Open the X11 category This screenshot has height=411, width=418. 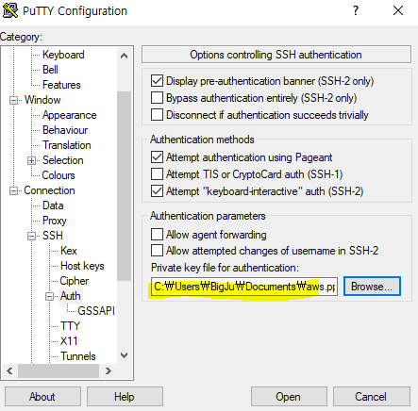coord(69,341)
